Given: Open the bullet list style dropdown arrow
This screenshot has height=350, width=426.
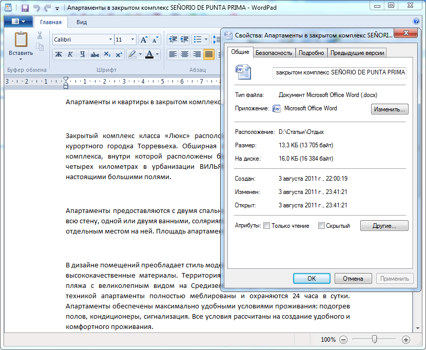Looking at the screenshot, I should point(206,40).
